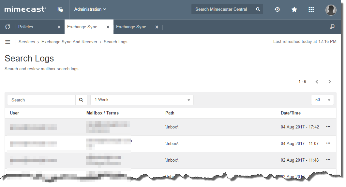
Task: Click \Inbox\ path in 11:07 row
Action: 172,144
